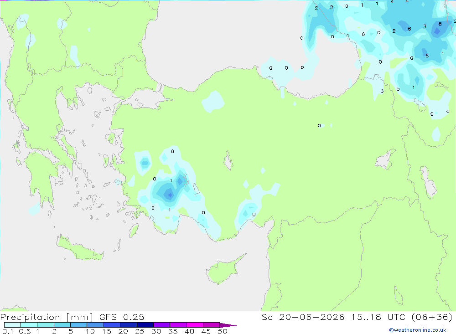
Task: Pick the 45–50 mm legend color swatch
Action: point(212,325)
